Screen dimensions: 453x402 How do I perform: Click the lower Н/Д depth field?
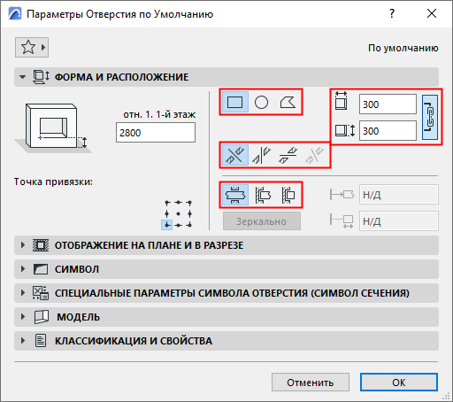point(399,220)
